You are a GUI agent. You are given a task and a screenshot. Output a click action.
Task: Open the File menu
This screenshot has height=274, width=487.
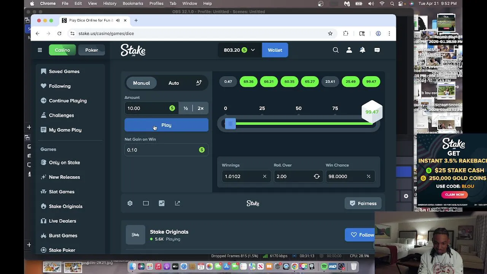pyautogui.click(x=65, y=3)
